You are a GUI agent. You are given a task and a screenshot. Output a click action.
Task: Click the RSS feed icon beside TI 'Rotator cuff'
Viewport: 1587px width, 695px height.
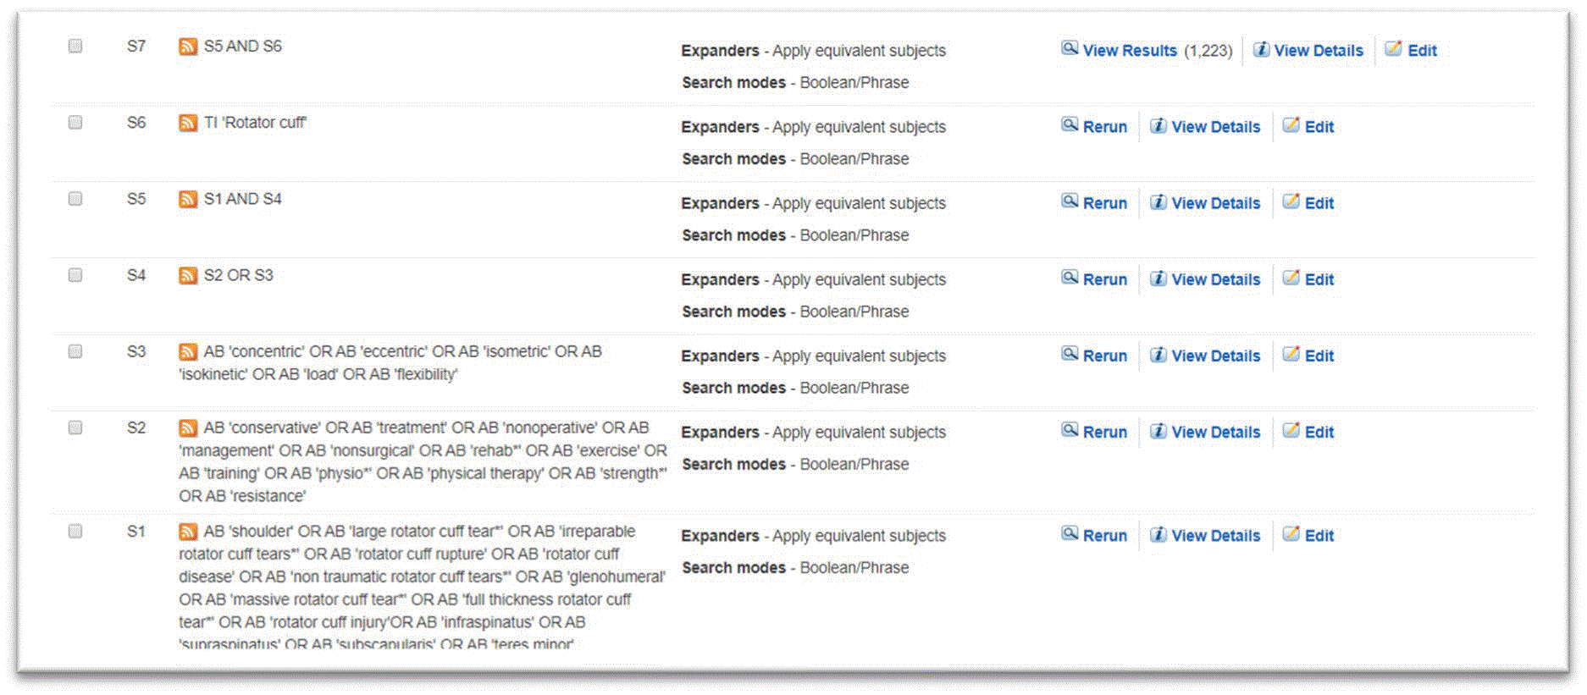tap(188, 123)
